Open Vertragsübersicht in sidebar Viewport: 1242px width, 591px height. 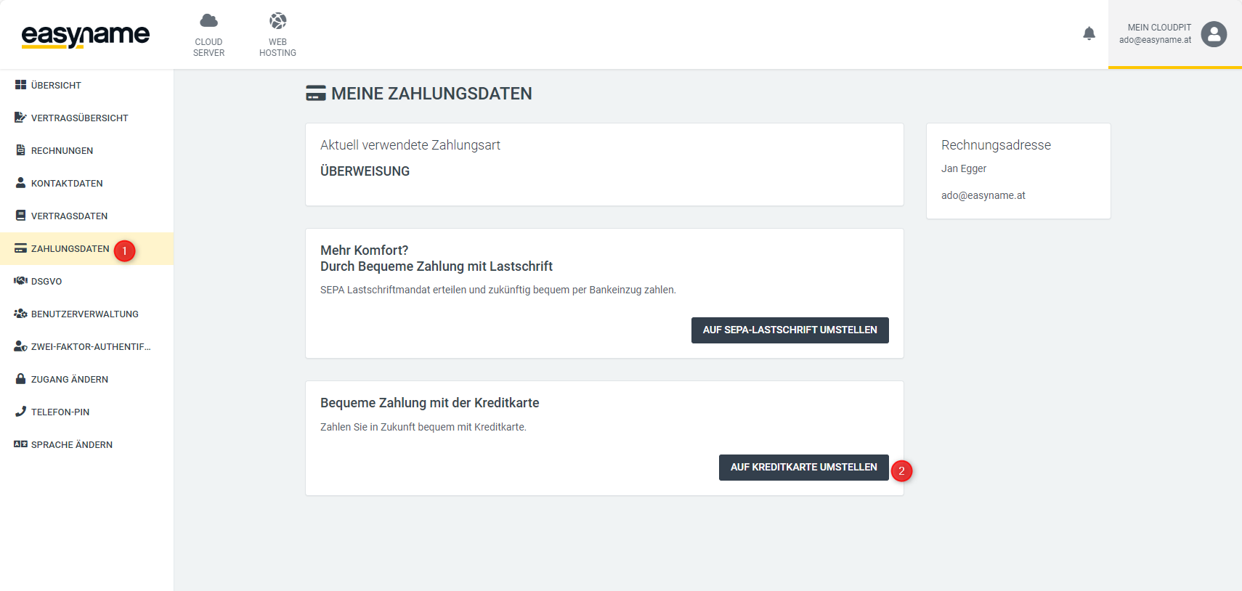pos(79,118)
